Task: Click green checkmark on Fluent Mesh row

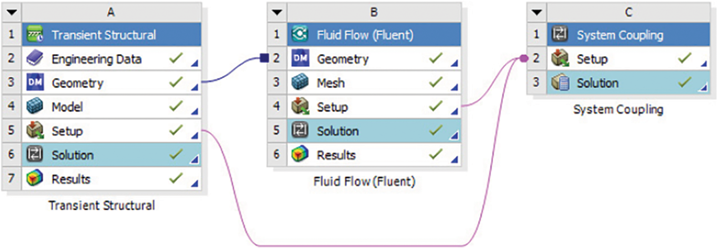Action: click(x=436, y=82)
